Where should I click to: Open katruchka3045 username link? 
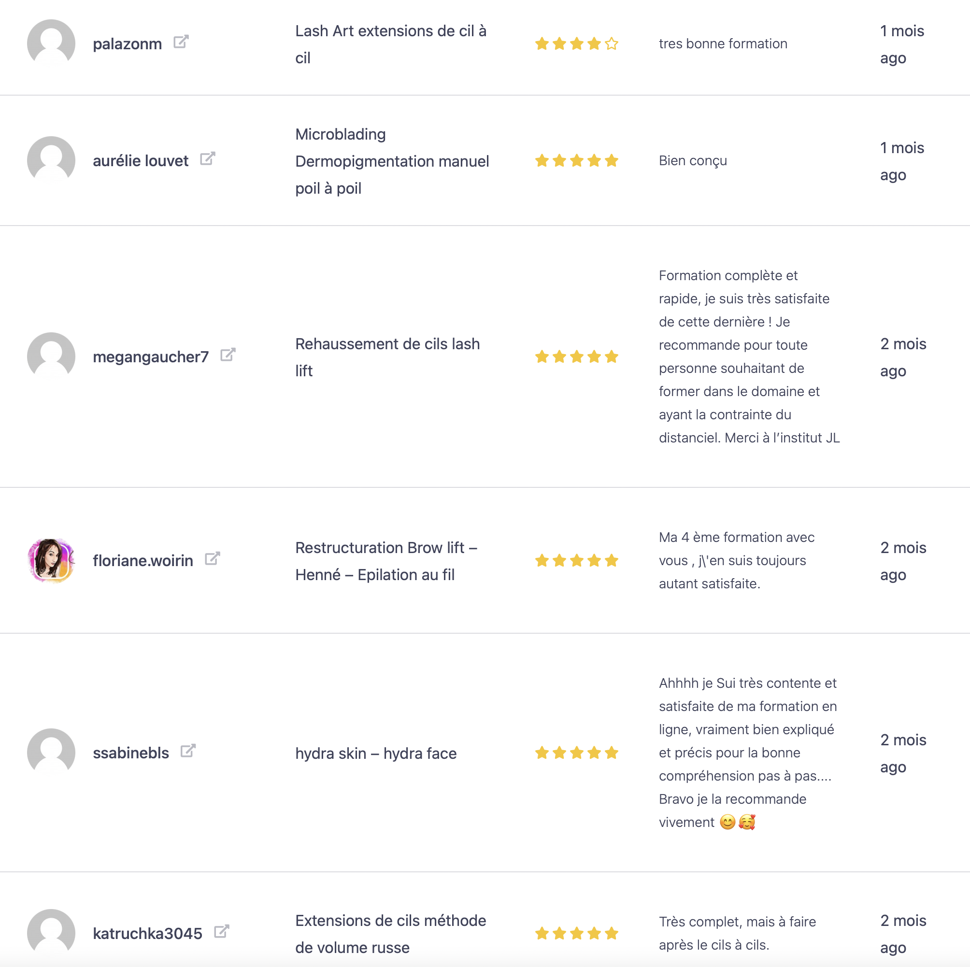148,933
